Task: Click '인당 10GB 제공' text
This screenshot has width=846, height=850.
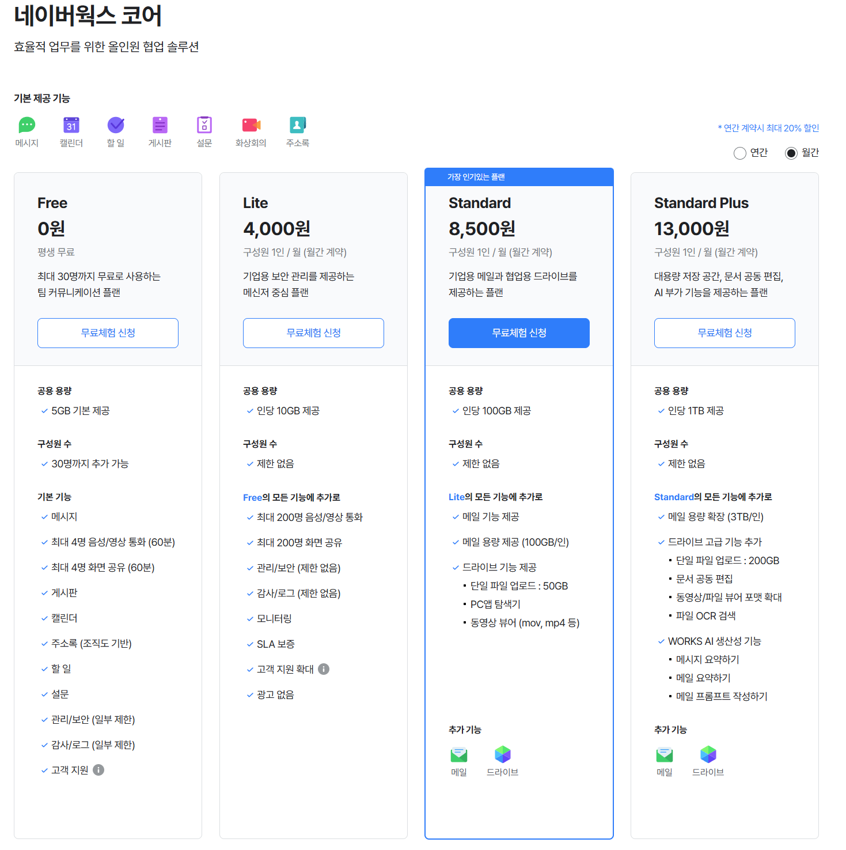Action: click(288, 411)
